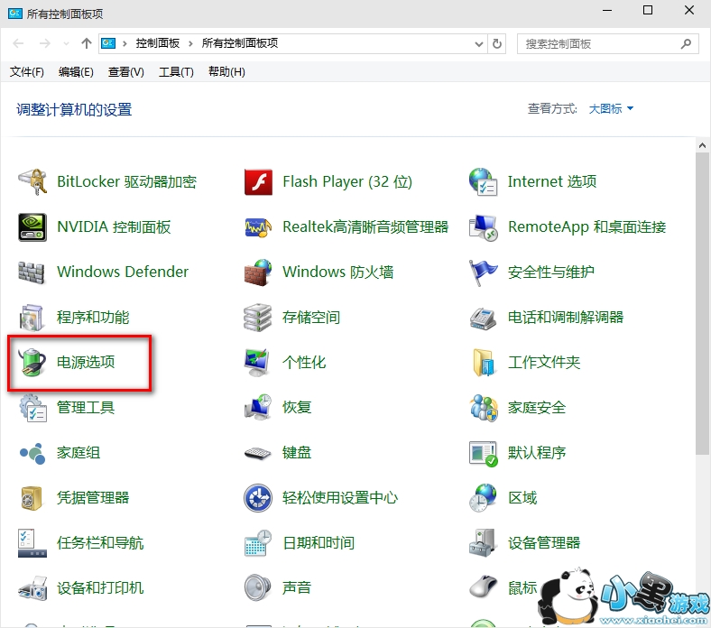
Task: Click the 区域 globe clock icon
Action: click(483, 498)
